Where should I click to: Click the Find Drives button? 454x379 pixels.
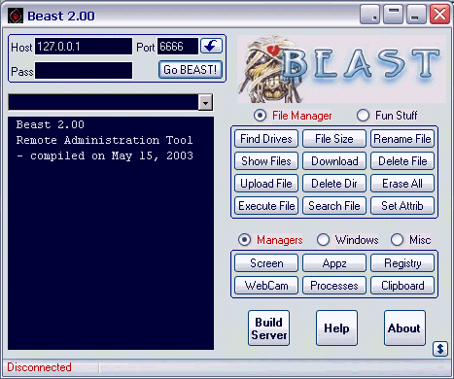coord(266,139)
